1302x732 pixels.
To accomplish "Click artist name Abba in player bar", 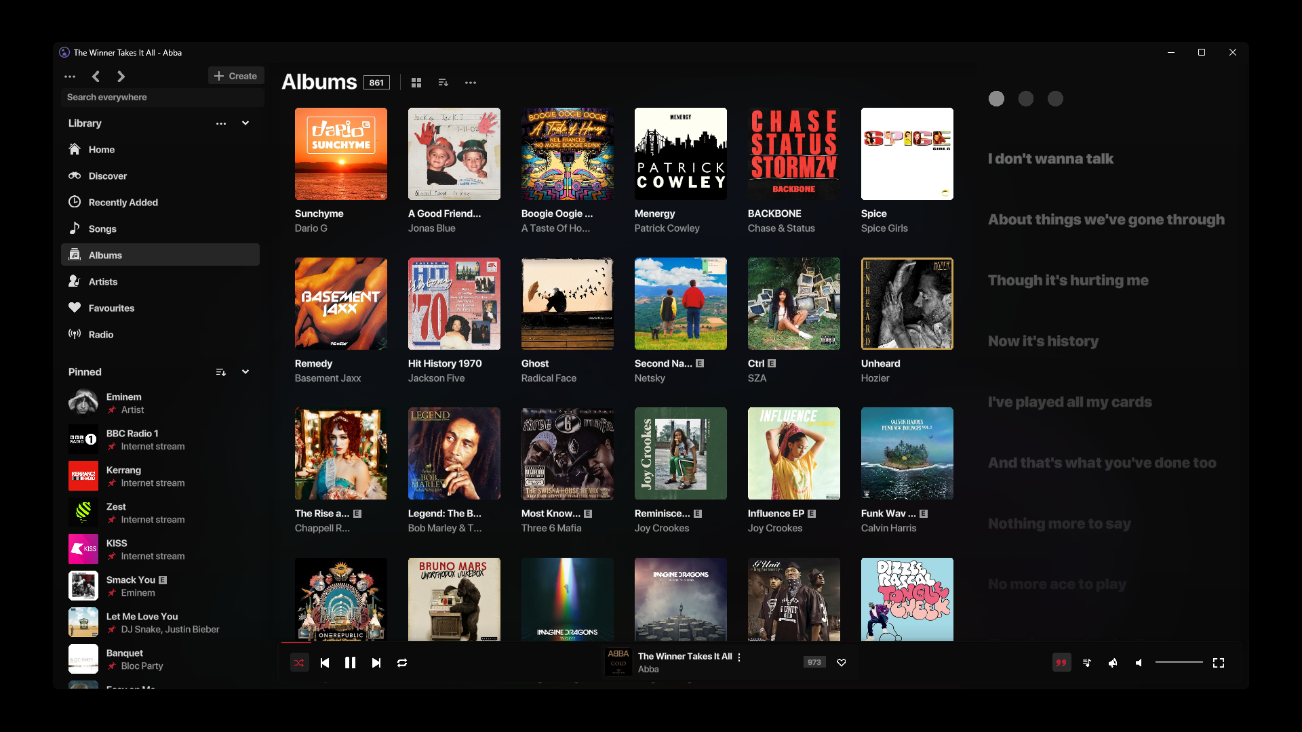I will pos(648,669).
